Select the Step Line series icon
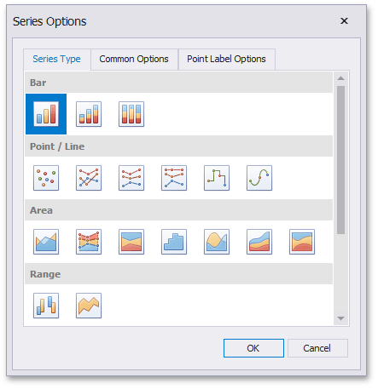Screen dimensions: 378x389 [217, 178]
